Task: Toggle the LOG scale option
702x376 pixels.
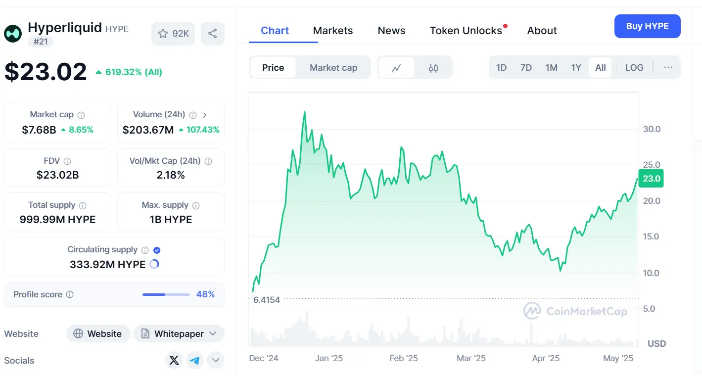Action: (x=634, y=68)
